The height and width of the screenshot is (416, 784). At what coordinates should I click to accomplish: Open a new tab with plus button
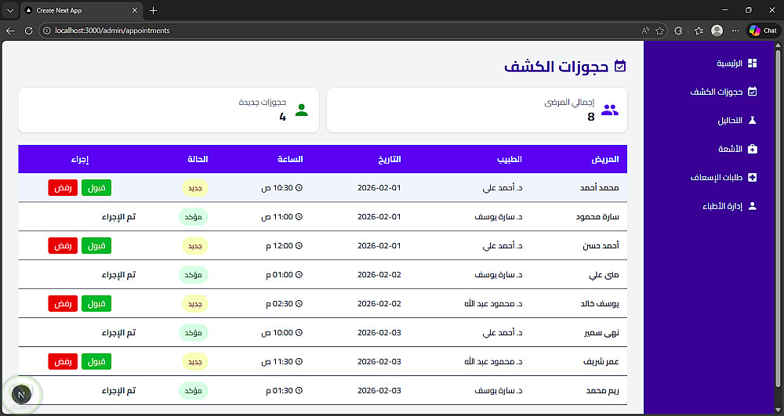click(x=154, y=10)
